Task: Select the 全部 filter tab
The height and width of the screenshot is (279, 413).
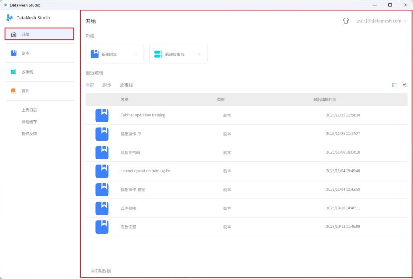Action: pyautogui.click(x=90, y=85)
